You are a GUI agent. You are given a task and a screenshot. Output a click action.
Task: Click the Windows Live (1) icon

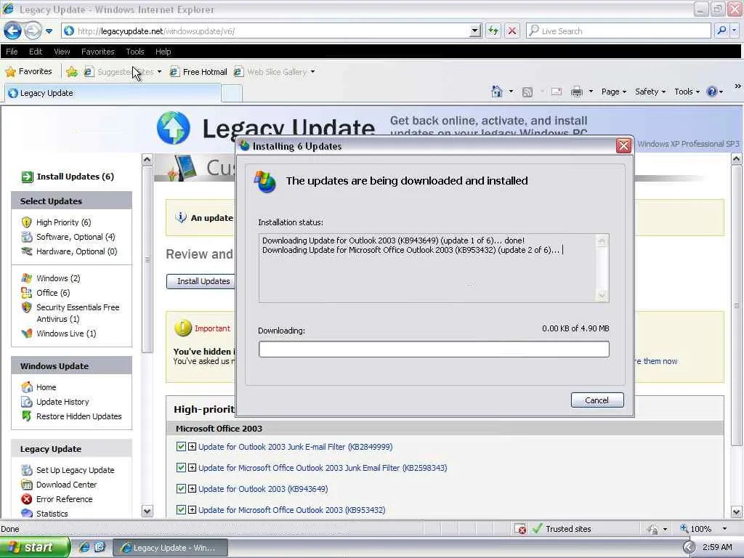coord(27,333)
